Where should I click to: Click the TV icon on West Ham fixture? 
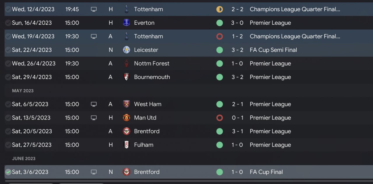click(94, 104)
